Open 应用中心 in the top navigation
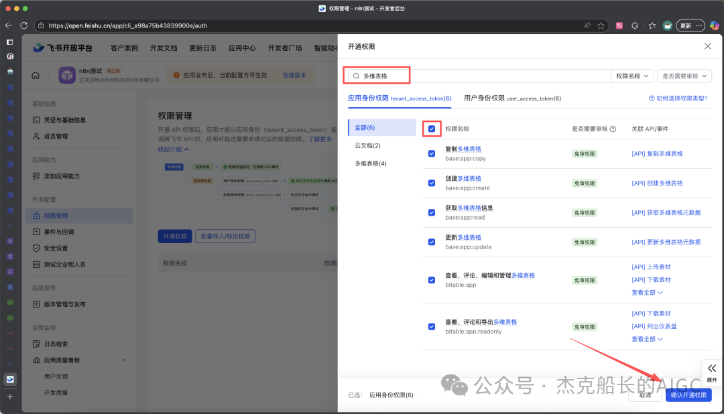 point(242,48)
